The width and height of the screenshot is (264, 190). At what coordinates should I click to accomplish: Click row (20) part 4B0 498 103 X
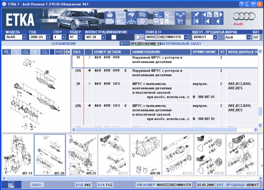(165, 114)
